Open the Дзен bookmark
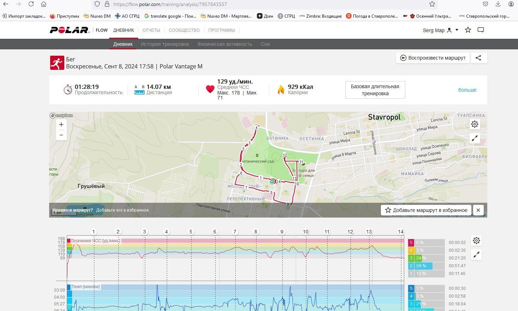The width and height of the screenshot is (518, 311). [265, 16]
